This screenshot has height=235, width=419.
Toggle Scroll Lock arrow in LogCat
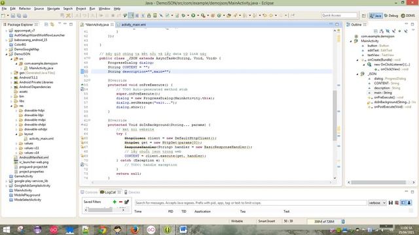(x=409, y=203)
